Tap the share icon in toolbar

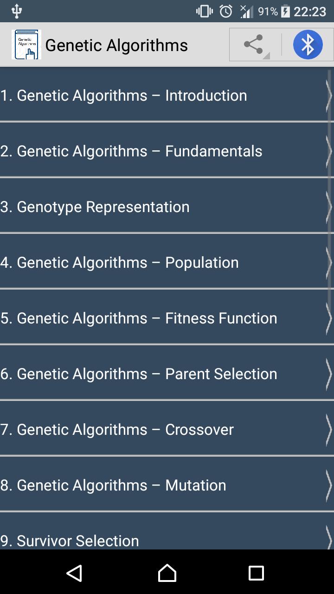point(254,45)
